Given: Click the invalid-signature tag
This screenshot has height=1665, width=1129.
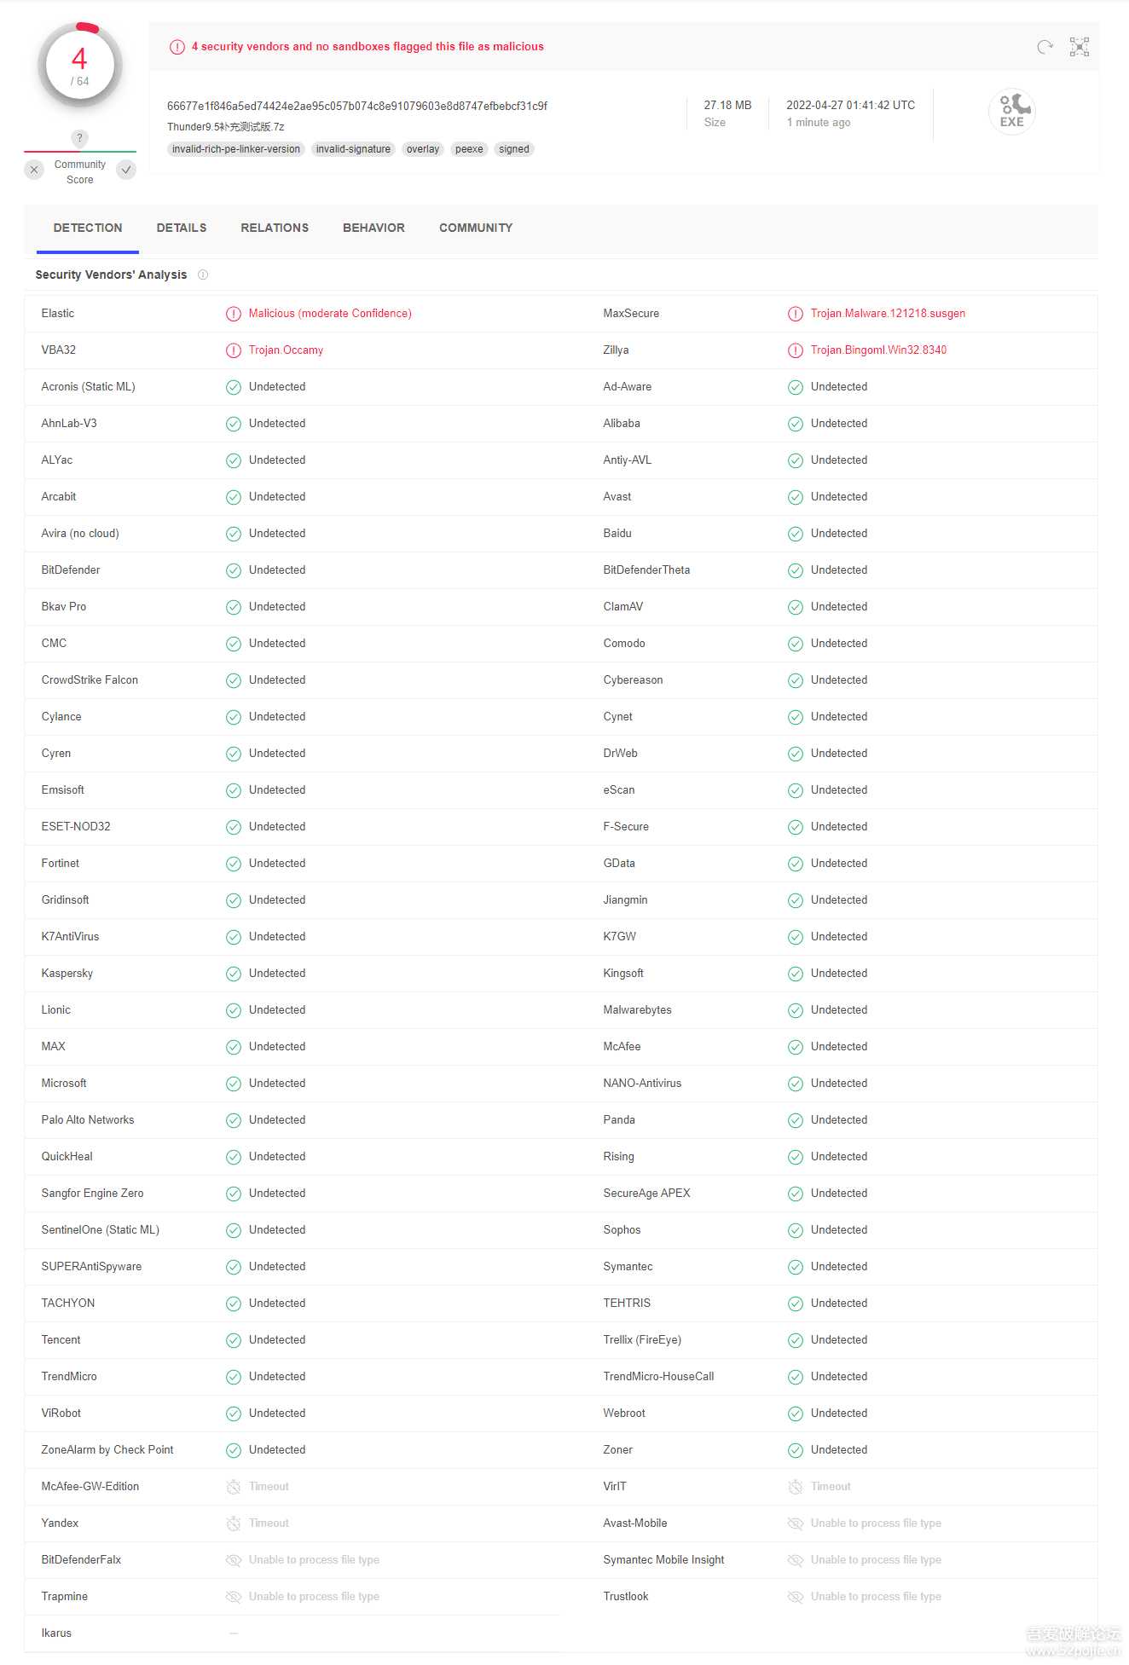Looking at the screenshot, I should point(353,149).
